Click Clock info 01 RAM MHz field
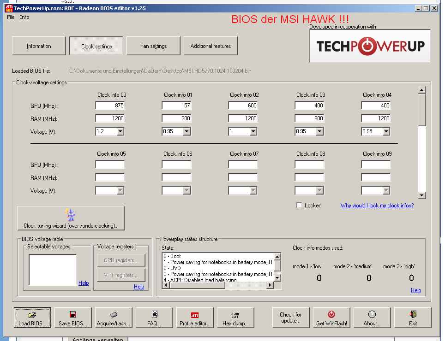 tap(176, 118)
